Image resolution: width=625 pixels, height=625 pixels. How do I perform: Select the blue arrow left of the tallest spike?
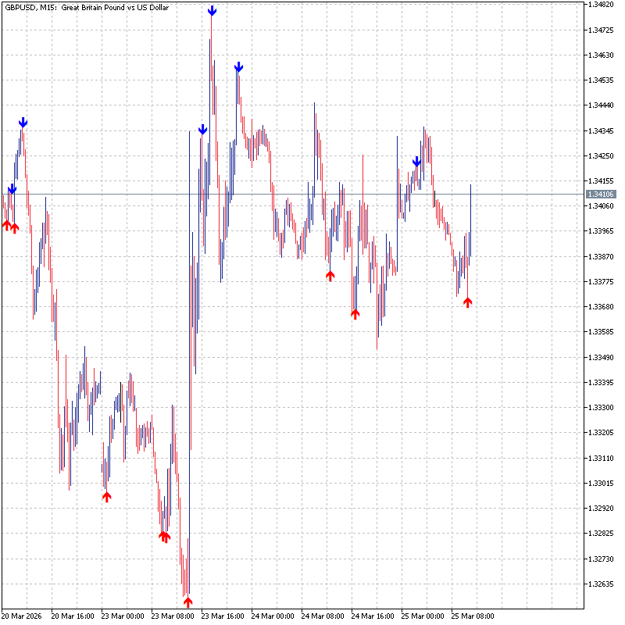tap(202, 130)
